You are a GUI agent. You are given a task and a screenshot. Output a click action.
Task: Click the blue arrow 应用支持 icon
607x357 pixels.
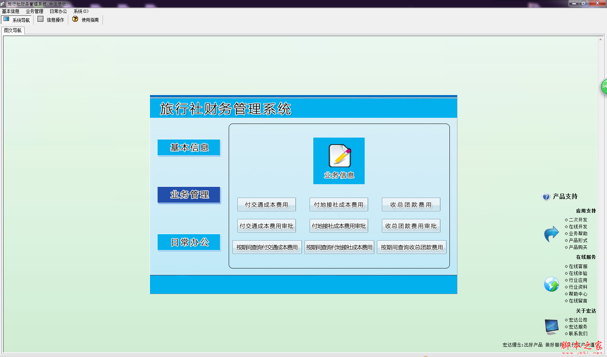point(551,234)
